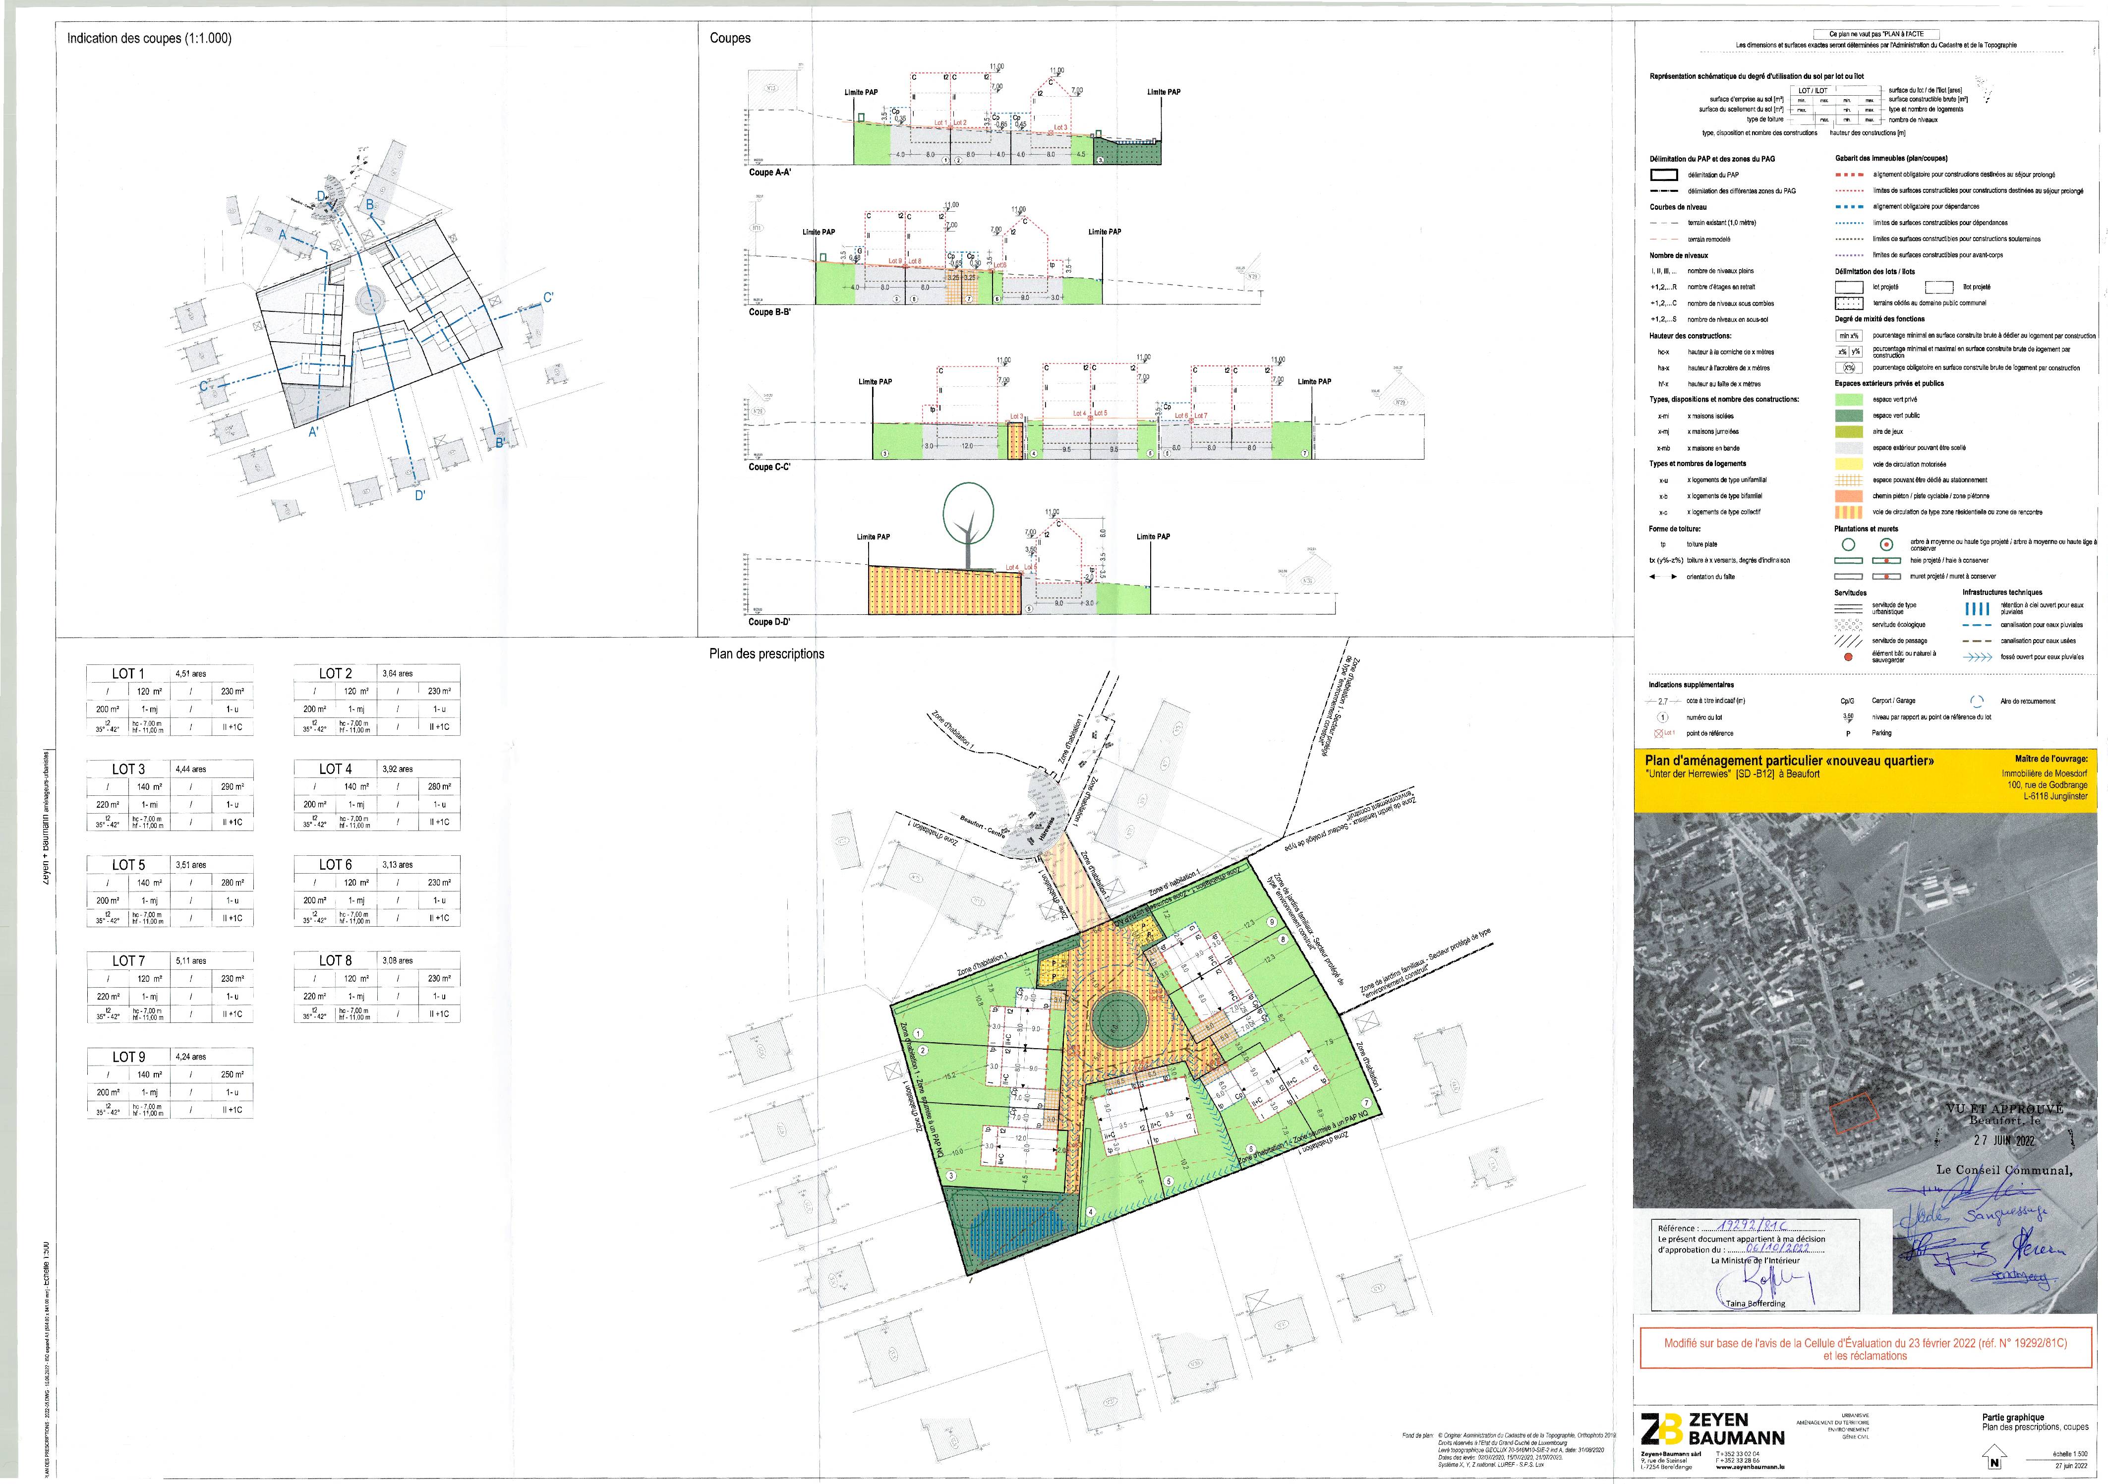
Task: Click the 'VU ET APPROUVÉ' stamp text
Action: pyautogui.click(x=2004, y=1109)
